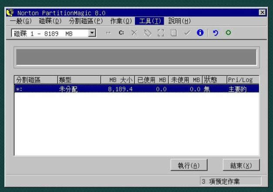Click the label partition tag icon

pos(147,33)
